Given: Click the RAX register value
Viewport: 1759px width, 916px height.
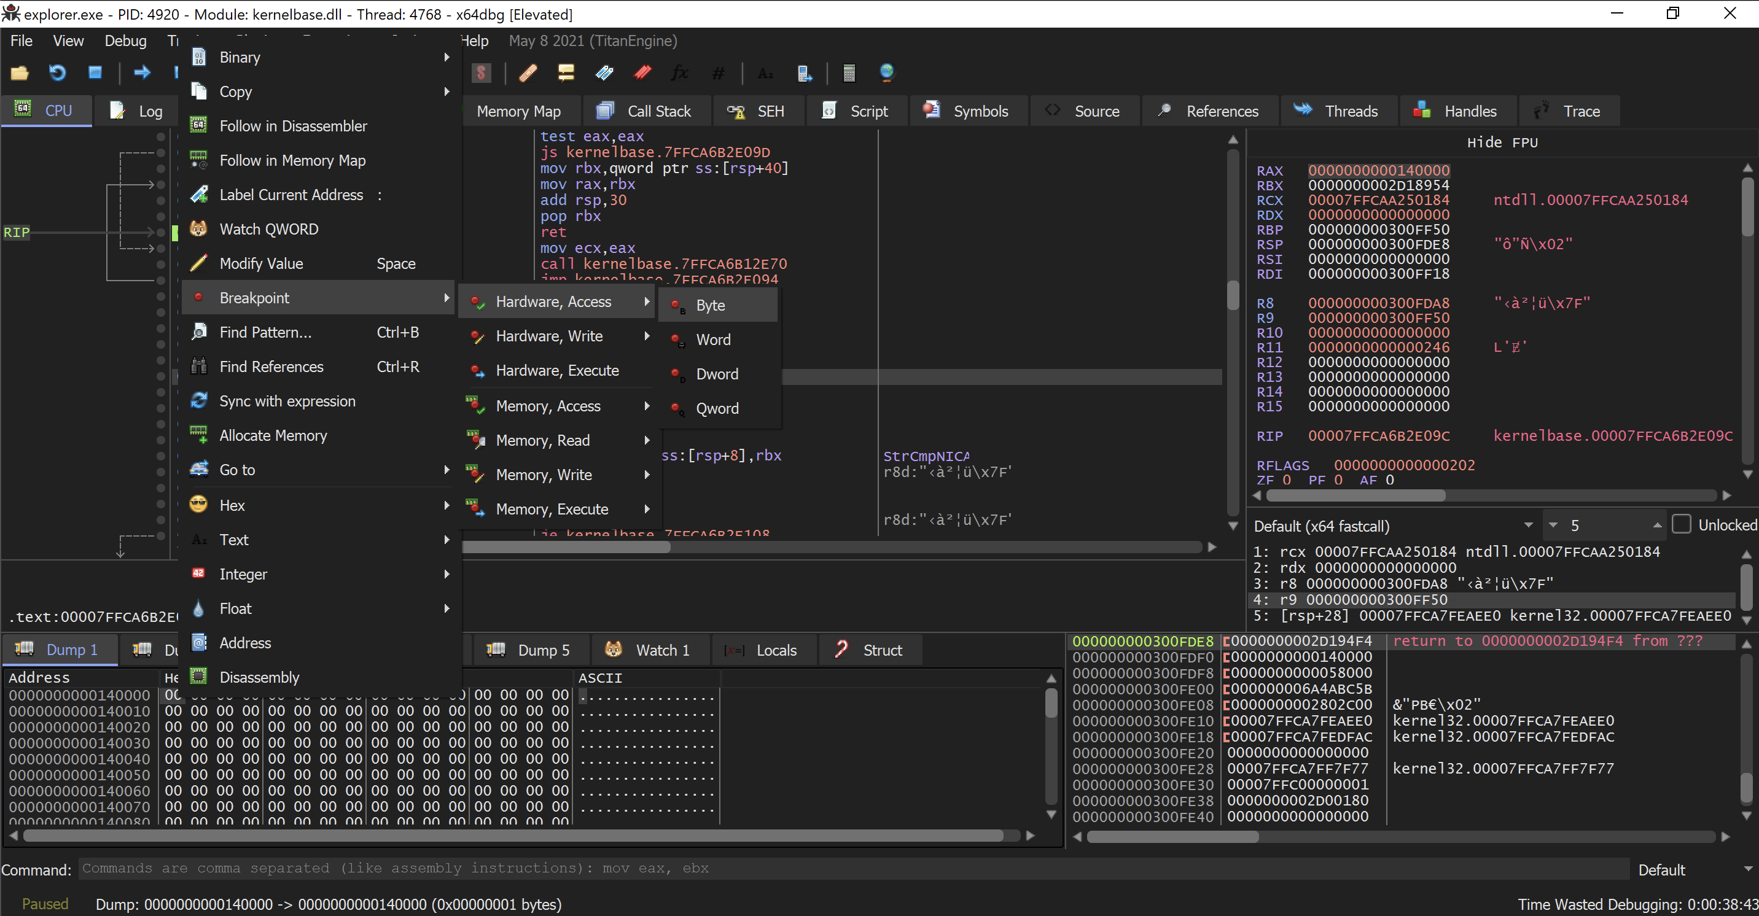Looking at the screenshot, I should [x=1378, y=171].
